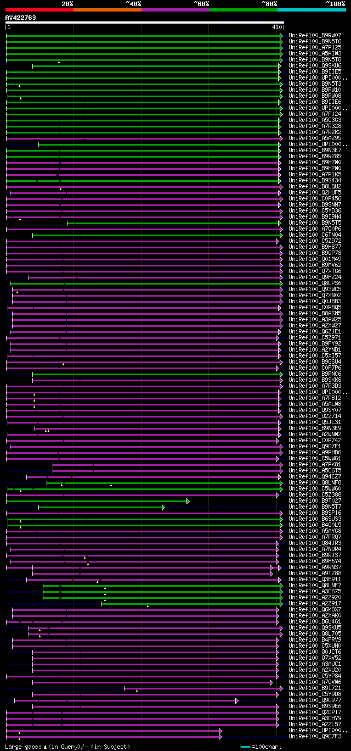Open hit UniRef100_B9SNN7
Image resolution: width=351 pixels, height=751 pixels.
pos(315,205)
